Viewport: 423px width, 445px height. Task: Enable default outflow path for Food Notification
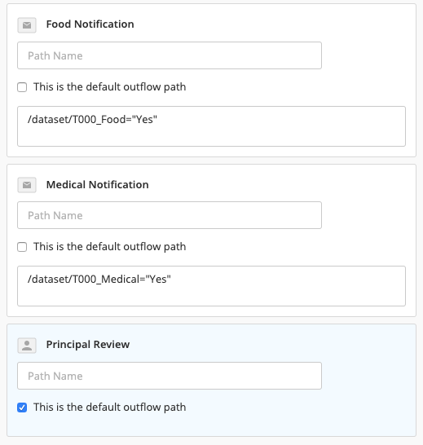tap(22, 87)
